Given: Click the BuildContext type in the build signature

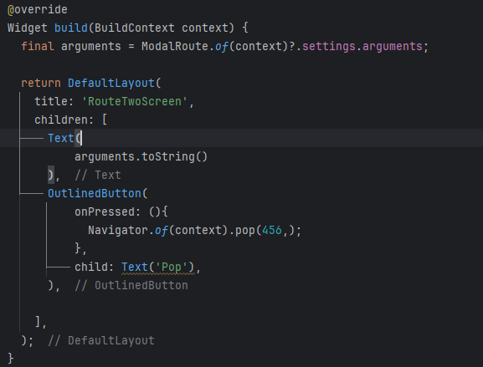Looking at the screenshot, I should tap(134, 28).
